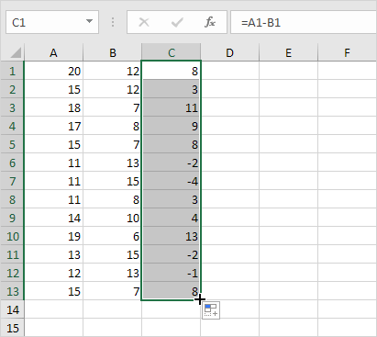This screenshot has height=337, width=377.
Task: Click cell C12 containing -1
Action: pos(171,273)
